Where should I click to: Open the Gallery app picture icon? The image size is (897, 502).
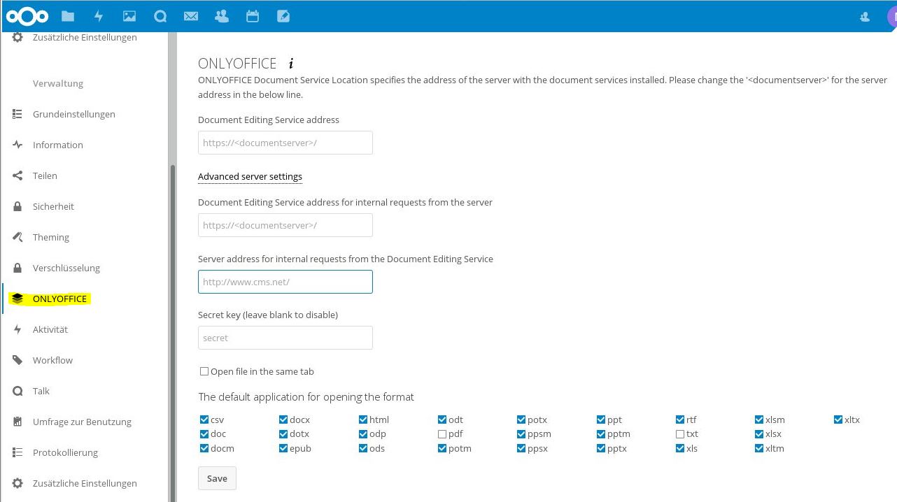tap(129, 16)
